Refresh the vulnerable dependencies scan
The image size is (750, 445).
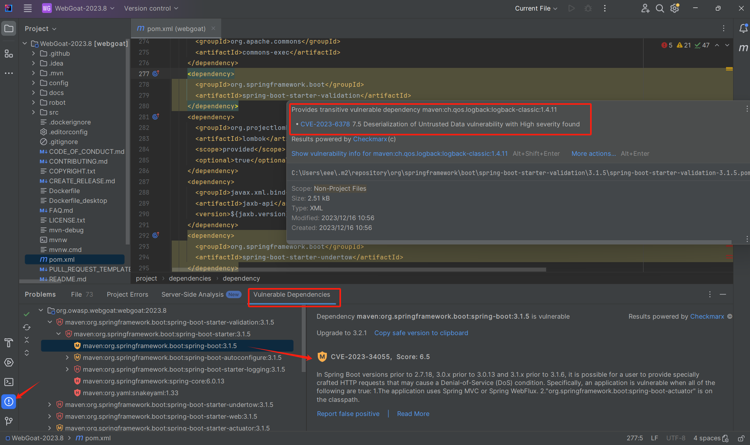tap(27, 327)
